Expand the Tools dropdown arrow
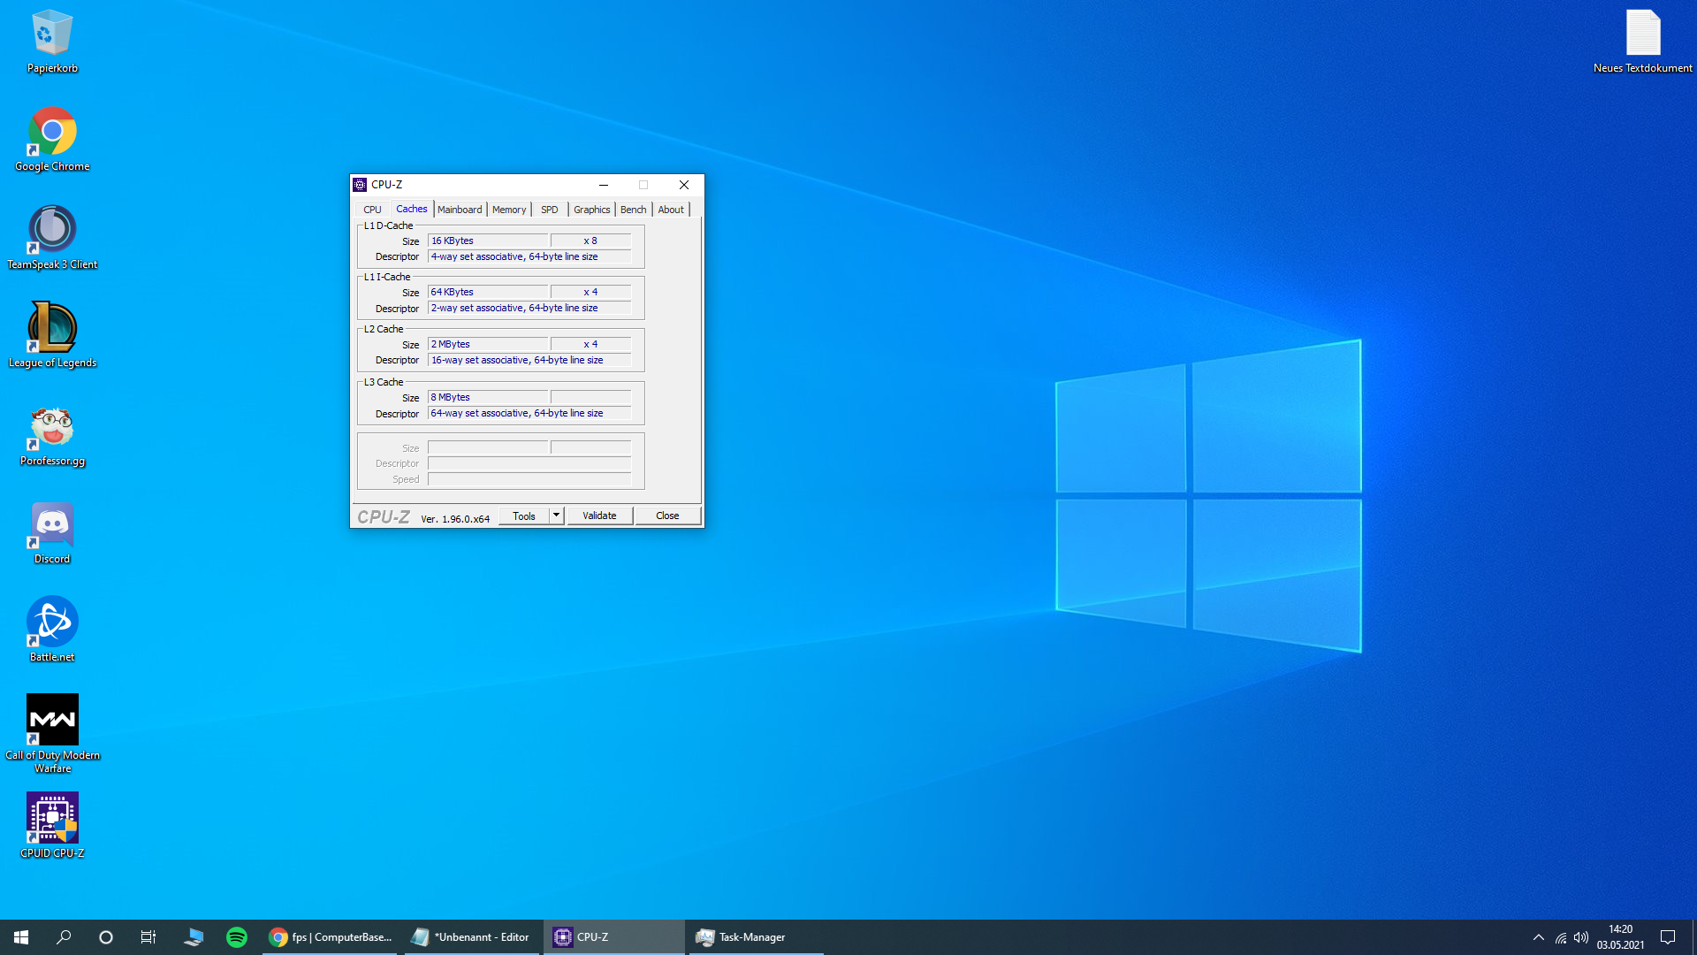 556,516
